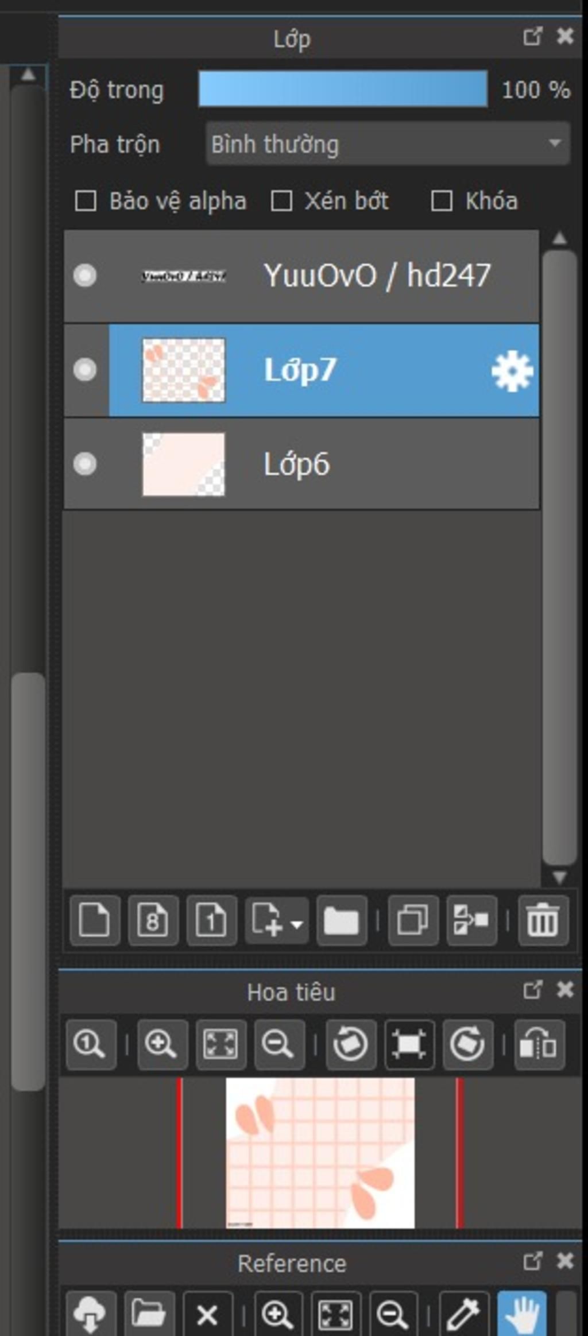
Task: Merge the layer down
Action: (x=471, y=920)
